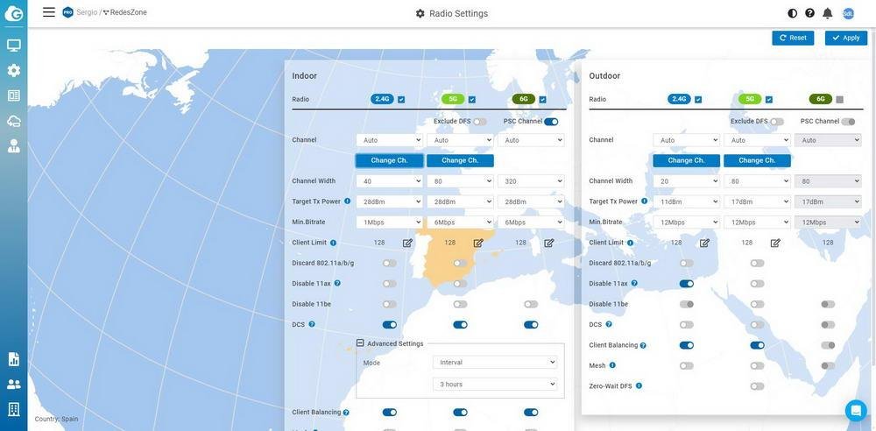Screen dimensions: 876x431
Task: Open the report document sidebar icon
Action: click(13, 359)
